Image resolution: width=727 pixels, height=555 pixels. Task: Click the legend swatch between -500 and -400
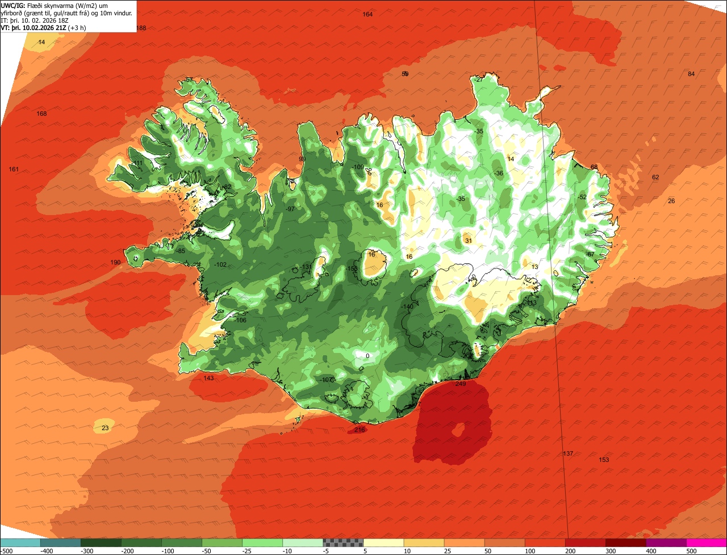20,543
